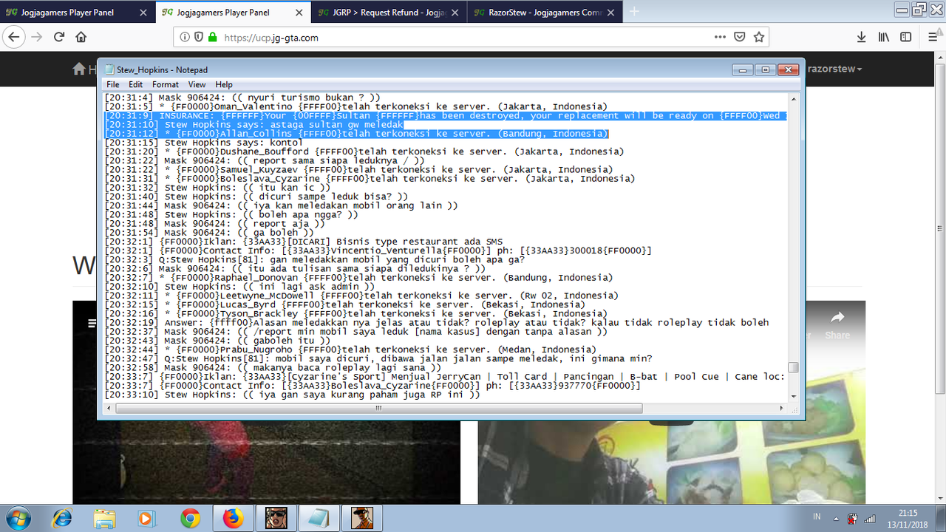Close the active Jogjagamers Player Panel tab
The width and height of the screenshot is (946, 532).
299,13
